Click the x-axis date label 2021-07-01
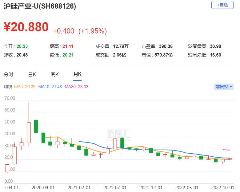 pyautogui.click(x=115, y=188)
